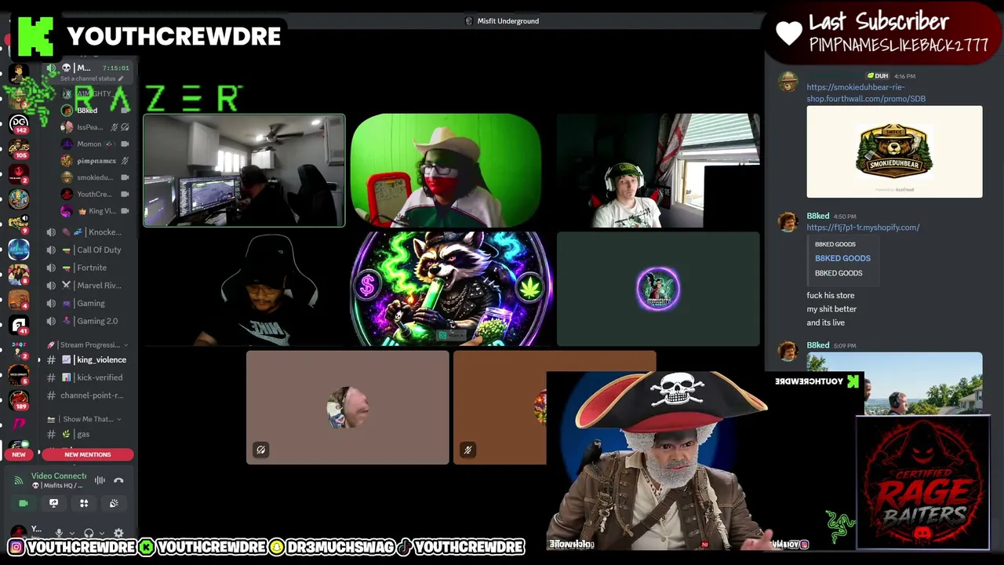Join the Marvel Riv... voice channel
This screenshot has height=565, width=1004.
pos(88,286)
